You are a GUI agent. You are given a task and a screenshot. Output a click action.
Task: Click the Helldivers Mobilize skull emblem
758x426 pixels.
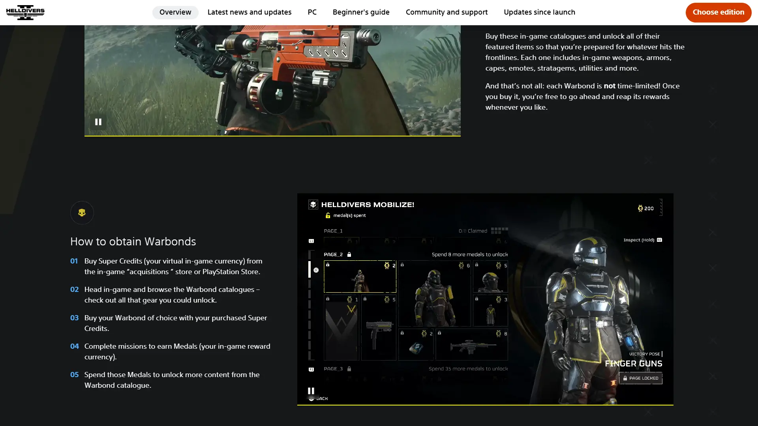[313, 204]
